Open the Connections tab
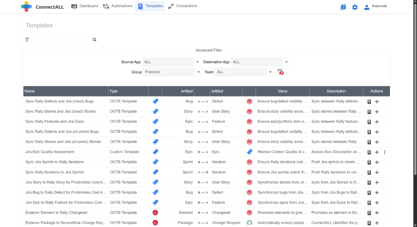Image resolution: width=417 pixels, height=227 pixels. pyautogui.click(x=183, y=6)
